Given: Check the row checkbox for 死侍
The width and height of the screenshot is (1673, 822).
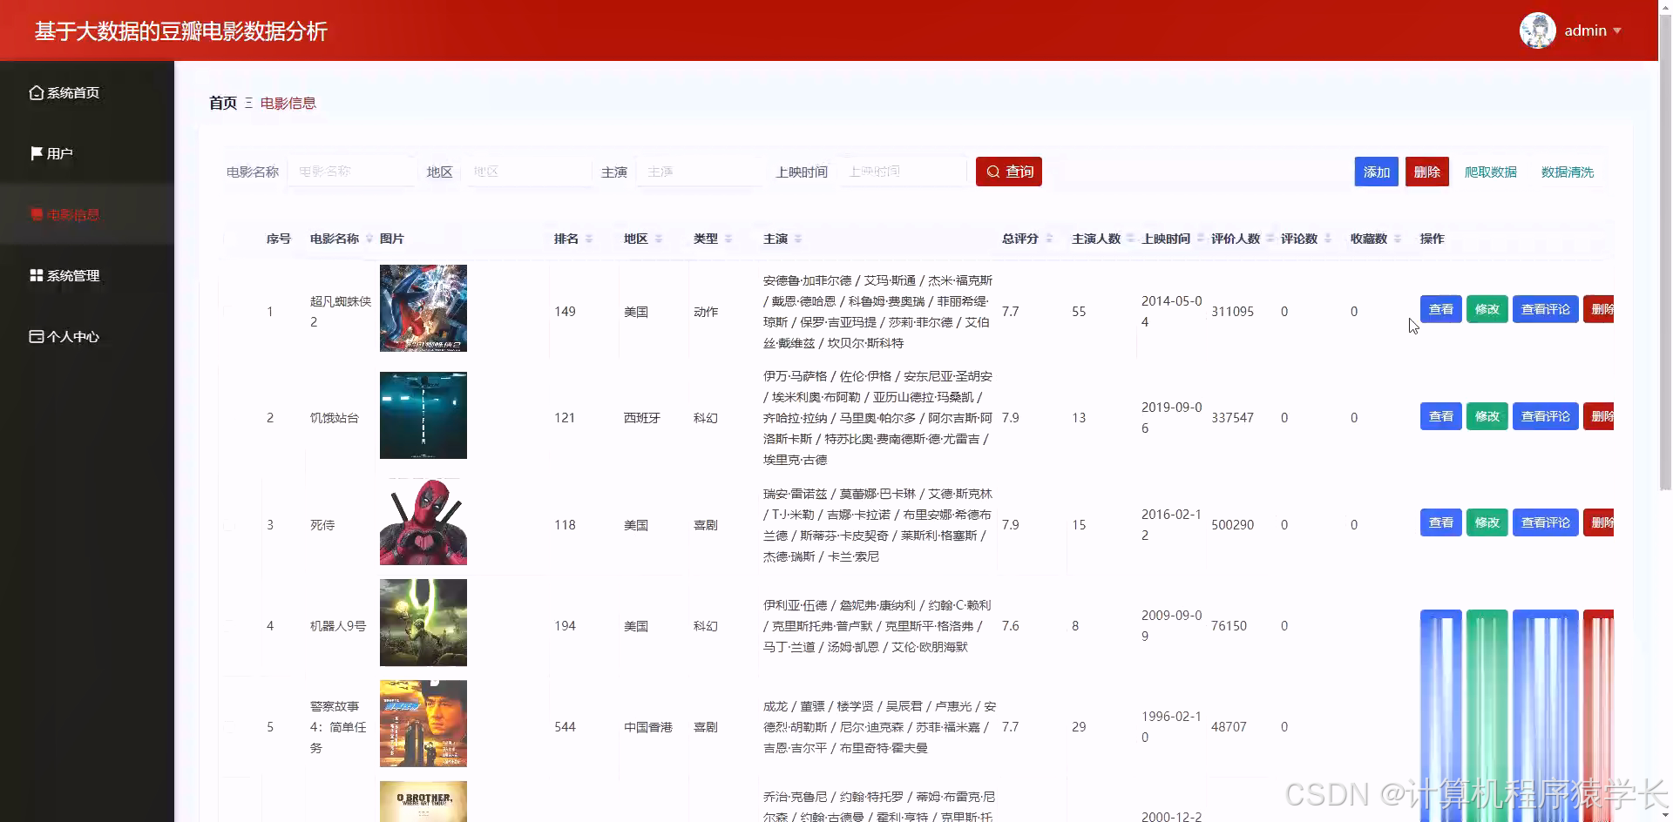Looking at the screenshot, I should [x=230, y=524].
